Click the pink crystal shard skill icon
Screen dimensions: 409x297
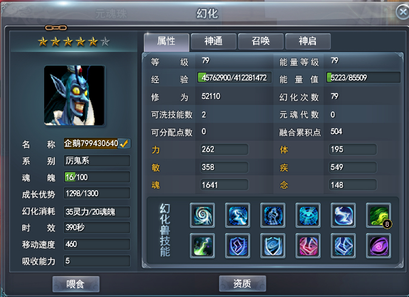(308, 246)
